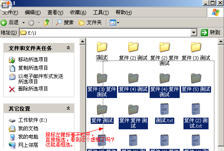Click 删除所选项目 link
Image resolution: width=224 pixels, height=151 pixels.
coord(33,89)
